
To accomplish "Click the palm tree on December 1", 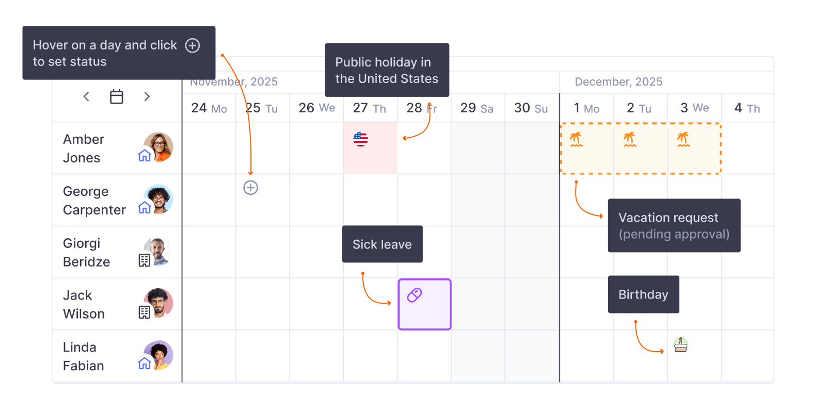I will coord(576,139).
